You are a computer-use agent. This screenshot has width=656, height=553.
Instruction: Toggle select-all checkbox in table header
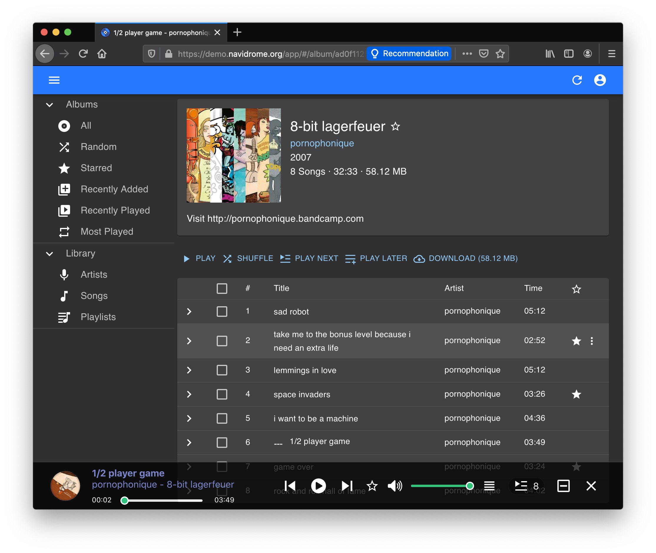222,288
